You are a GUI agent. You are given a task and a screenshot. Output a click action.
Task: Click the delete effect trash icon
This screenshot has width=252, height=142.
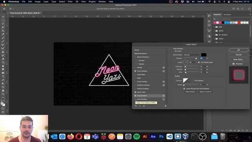[165, 106]
